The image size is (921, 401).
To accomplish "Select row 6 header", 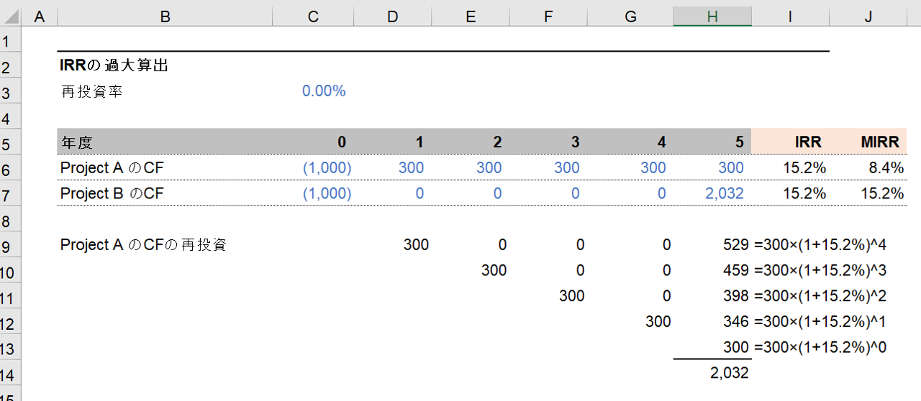I will 11,168.
